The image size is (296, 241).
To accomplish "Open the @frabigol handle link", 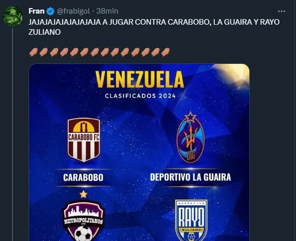I will [x=73, y=11].
